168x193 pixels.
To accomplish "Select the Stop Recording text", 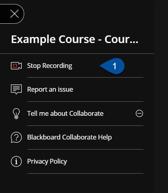I will (x=50, y=66).
